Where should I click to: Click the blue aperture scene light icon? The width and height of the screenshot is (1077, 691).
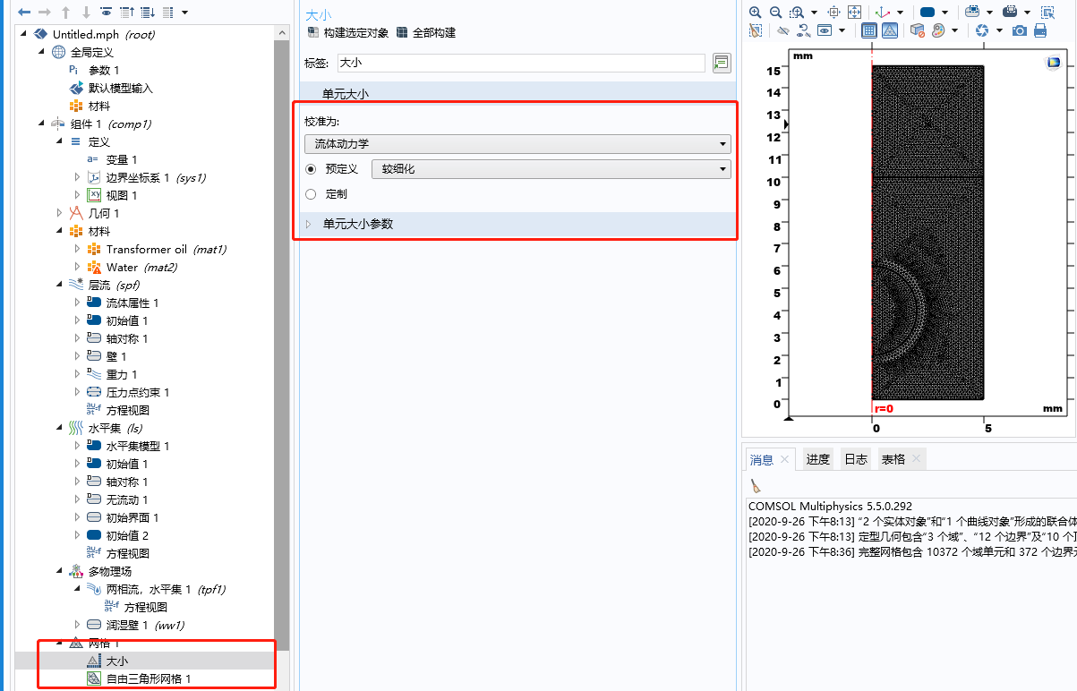982,30
